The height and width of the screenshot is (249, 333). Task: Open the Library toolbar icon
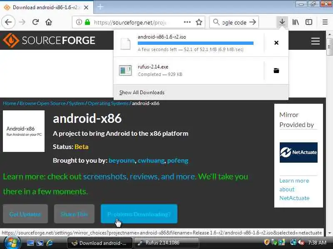click(296, 22)
